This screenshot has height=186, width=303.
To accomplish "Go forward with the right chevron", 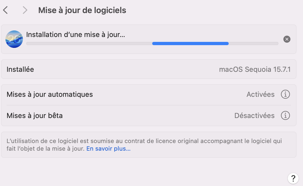I will coord(25,10).
